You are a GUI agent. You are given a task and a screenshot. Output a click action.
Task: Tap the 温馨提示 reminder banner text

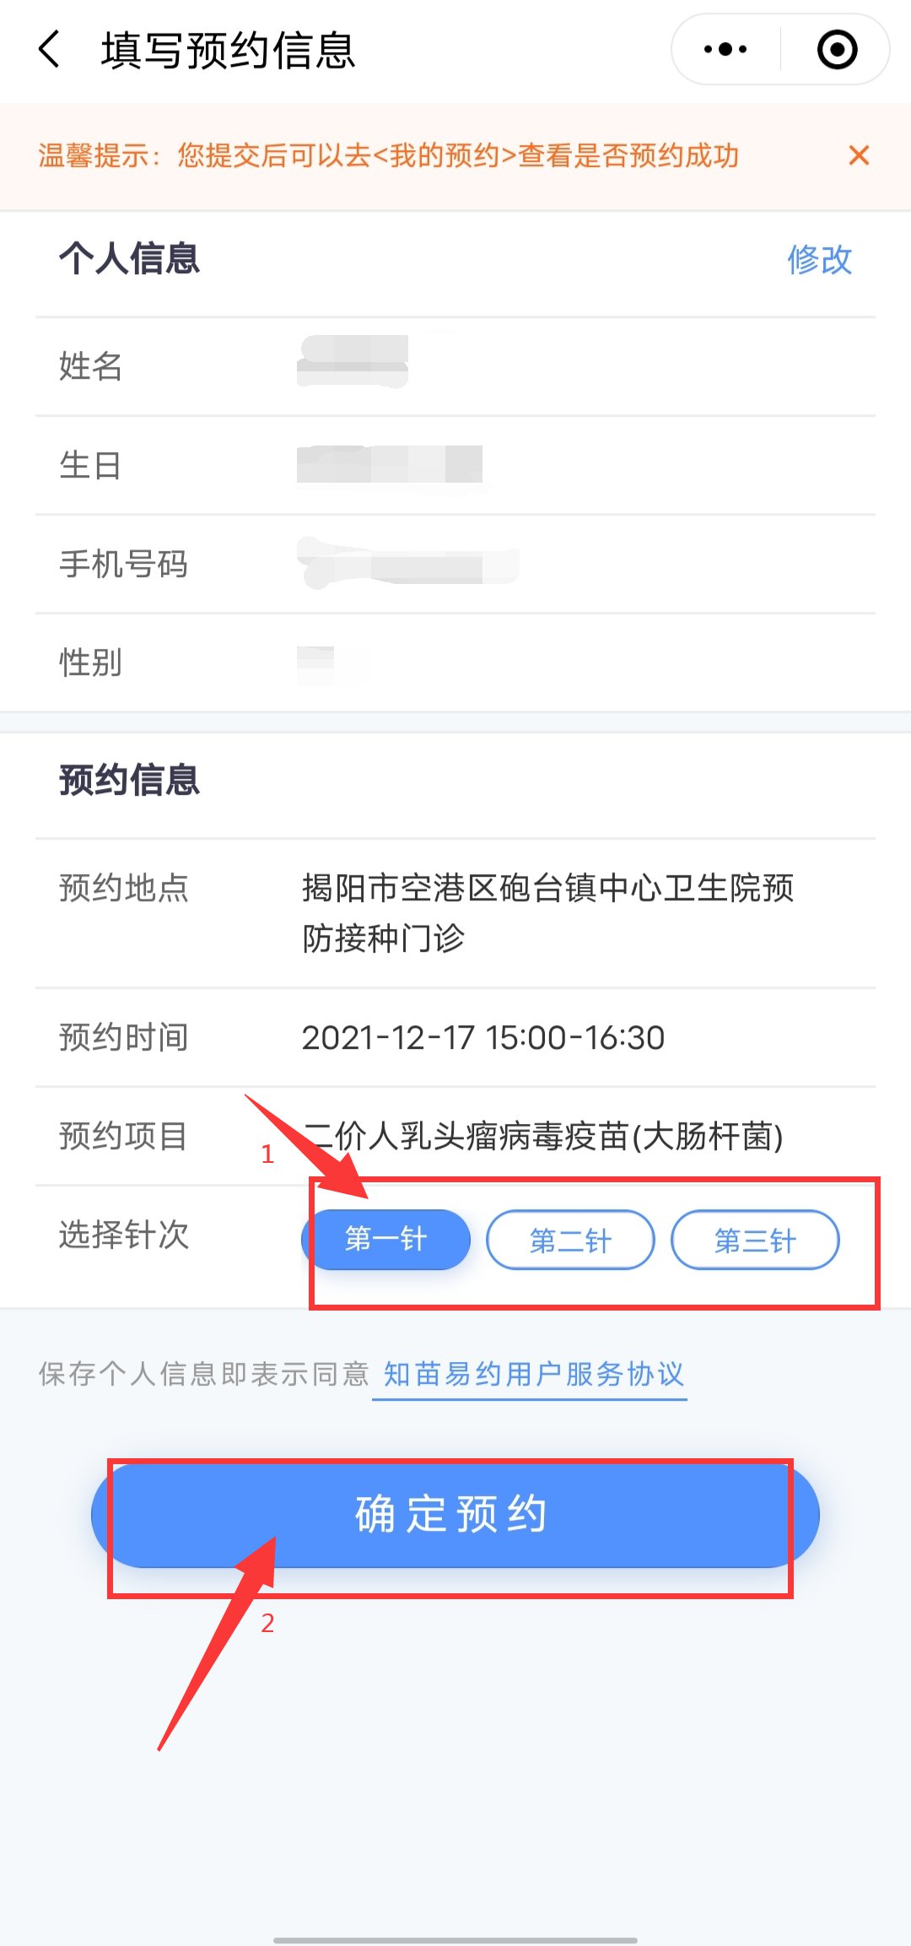click(388, 155)
